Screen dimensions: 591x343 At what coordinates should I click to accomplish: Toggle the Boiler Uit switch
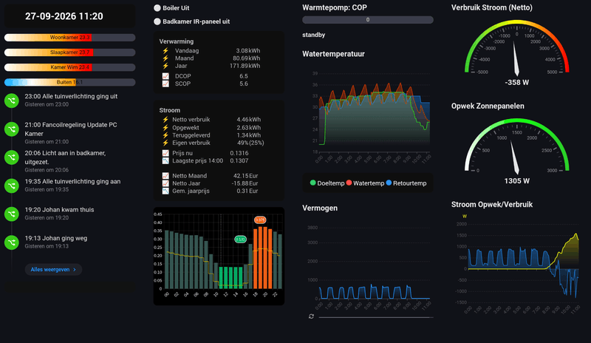[x=157, y=8]
